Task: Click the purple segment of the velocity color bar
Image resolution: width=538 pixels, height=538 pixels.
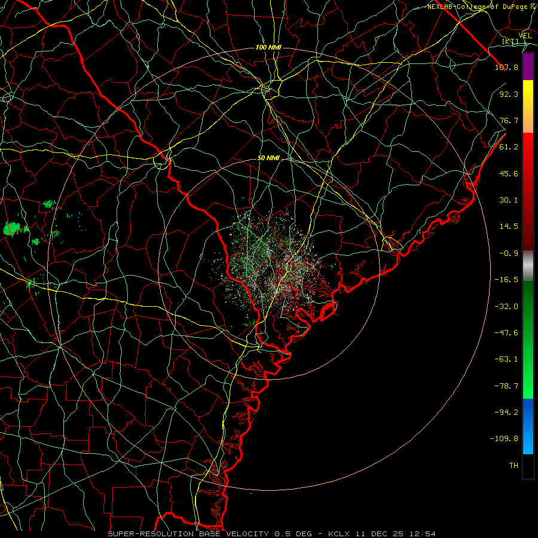Action: 528,67
